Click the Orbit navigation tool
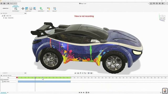This screenshot has height=94, width=168. [75, 73]
